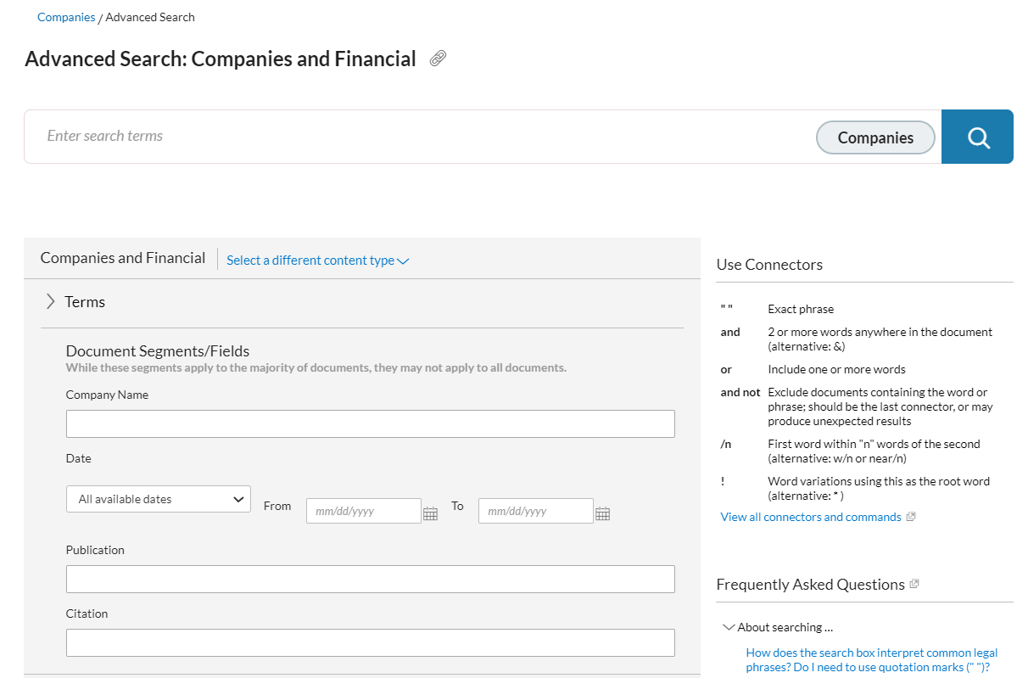Image resolution: width=1017 pixels, height=678 pixels.
Task: Open FAQ about common legal phrases
Action: (871, 660)
